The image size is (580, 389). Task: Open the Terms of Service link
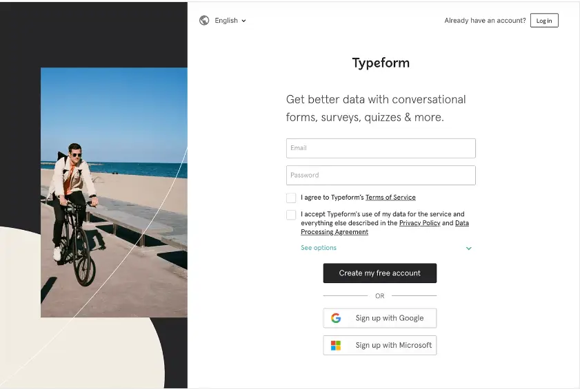390,198
